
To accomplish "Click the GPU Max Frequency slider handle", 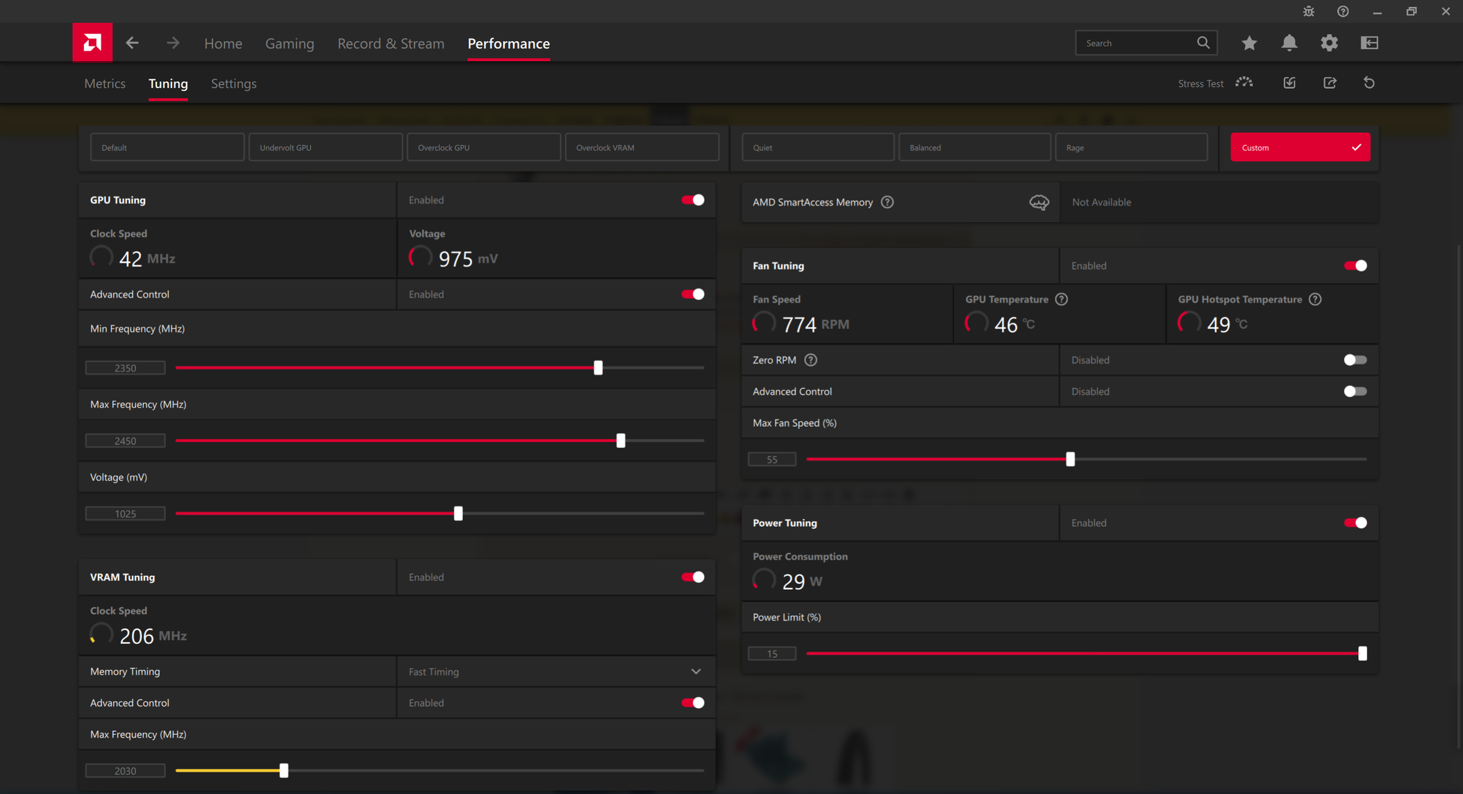I will tap(621, 440).
